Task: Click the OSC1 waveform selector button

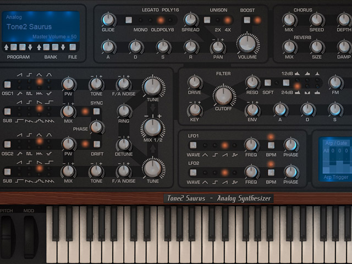Action: pyautogui.click(x=7, y=84)
